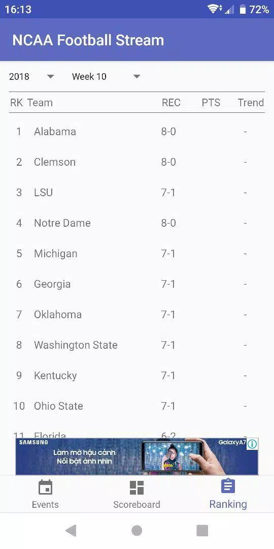Tap the REC column header

click(172, 103)
